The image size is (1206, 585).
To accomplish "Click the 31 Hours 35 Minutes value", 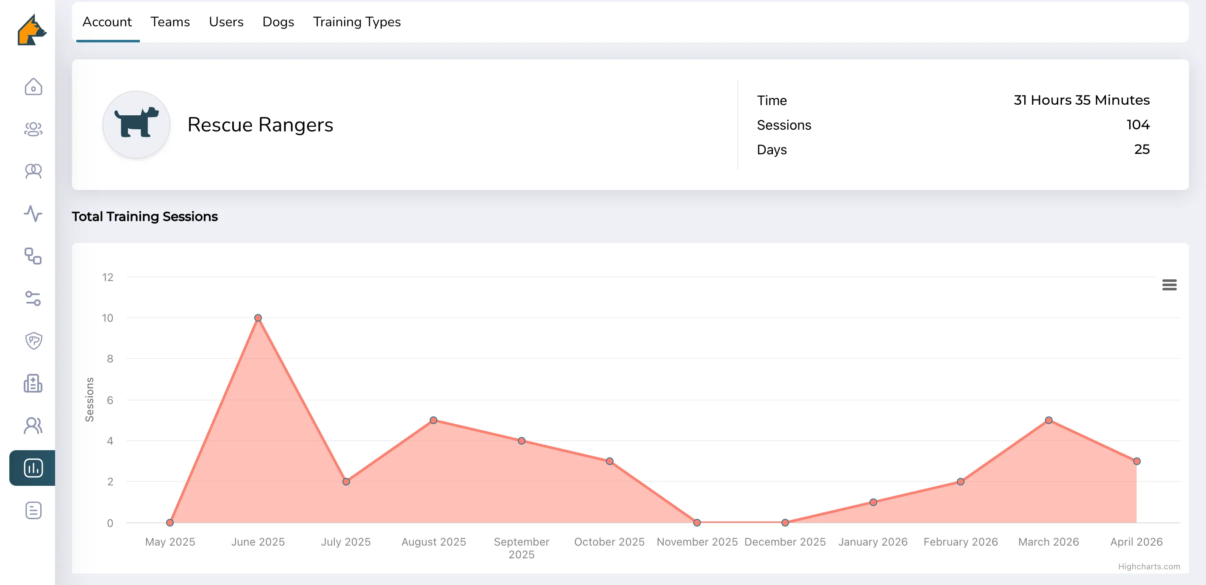I will pos(1081,100).
